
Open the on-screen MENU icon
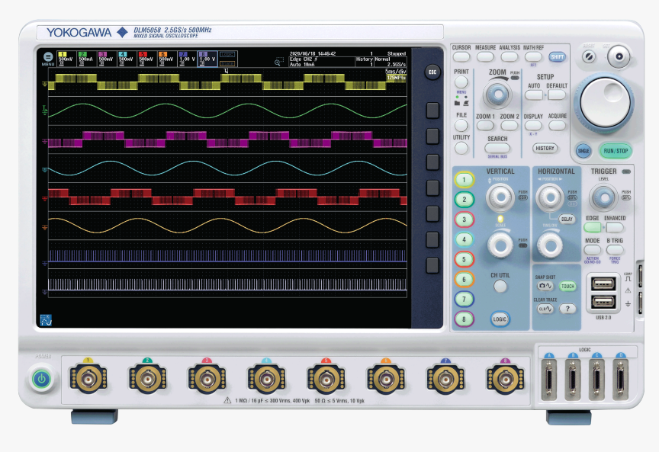pos(48,58)
